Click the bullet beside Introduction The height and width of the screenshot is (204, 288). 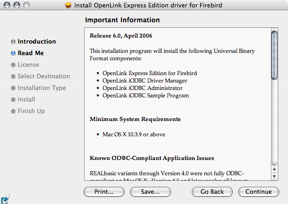pos(13,42)
